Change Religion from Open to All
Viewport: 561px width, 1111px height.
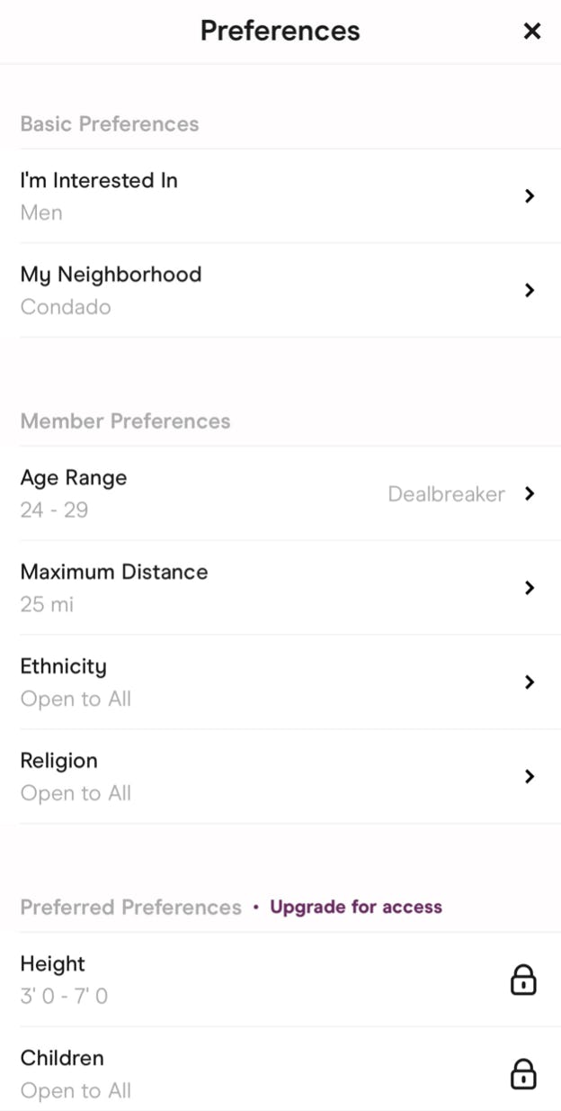pos(76,792)
